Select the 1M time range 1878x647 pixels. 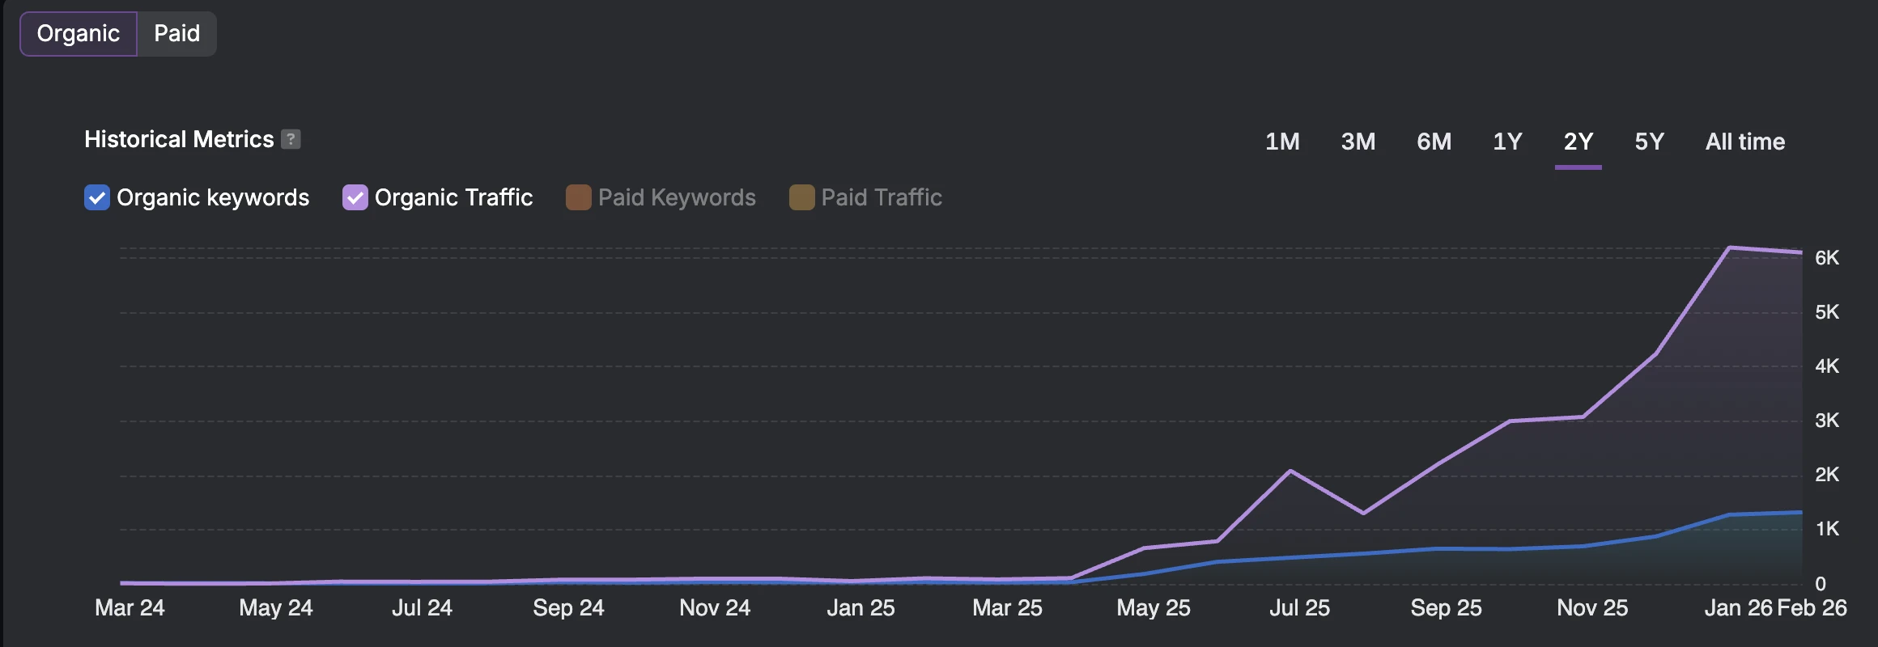pyautogui.click(x=1282, y=142)
